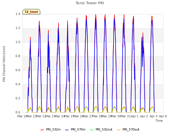The image size is (180, 135).
Task: Click the green PRI_532out legend swatch
Action: pos(92,130)
